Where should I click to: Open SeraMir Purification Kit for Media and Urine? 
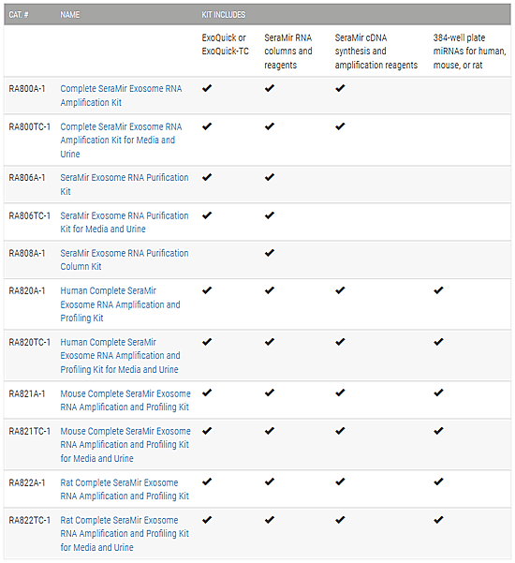click(125, 222)
